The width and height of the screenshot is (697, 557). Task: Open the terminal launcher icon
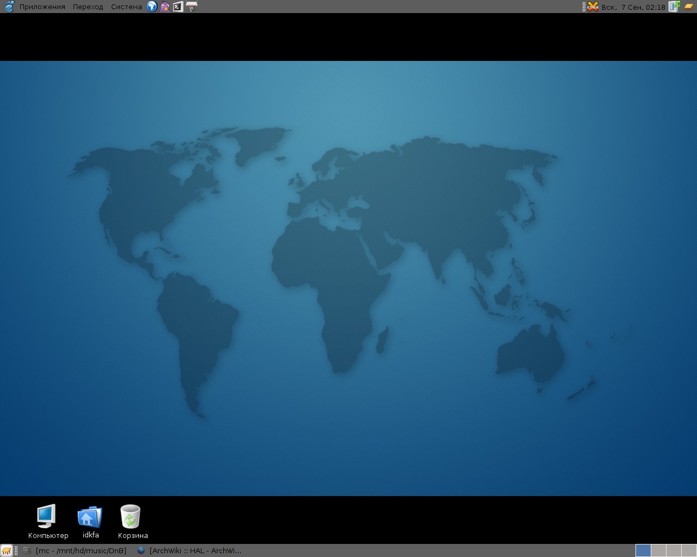coord(178,7)
